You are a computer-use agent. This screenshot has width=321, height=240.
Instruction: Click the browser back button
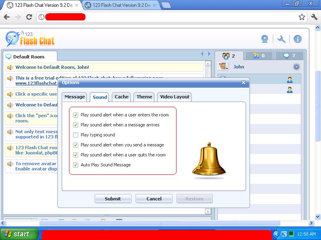(6, 17)
